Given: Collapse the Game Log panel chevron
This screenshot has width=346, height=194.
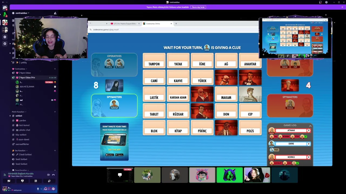Looking at the screenshot, I should click(310, 126).
